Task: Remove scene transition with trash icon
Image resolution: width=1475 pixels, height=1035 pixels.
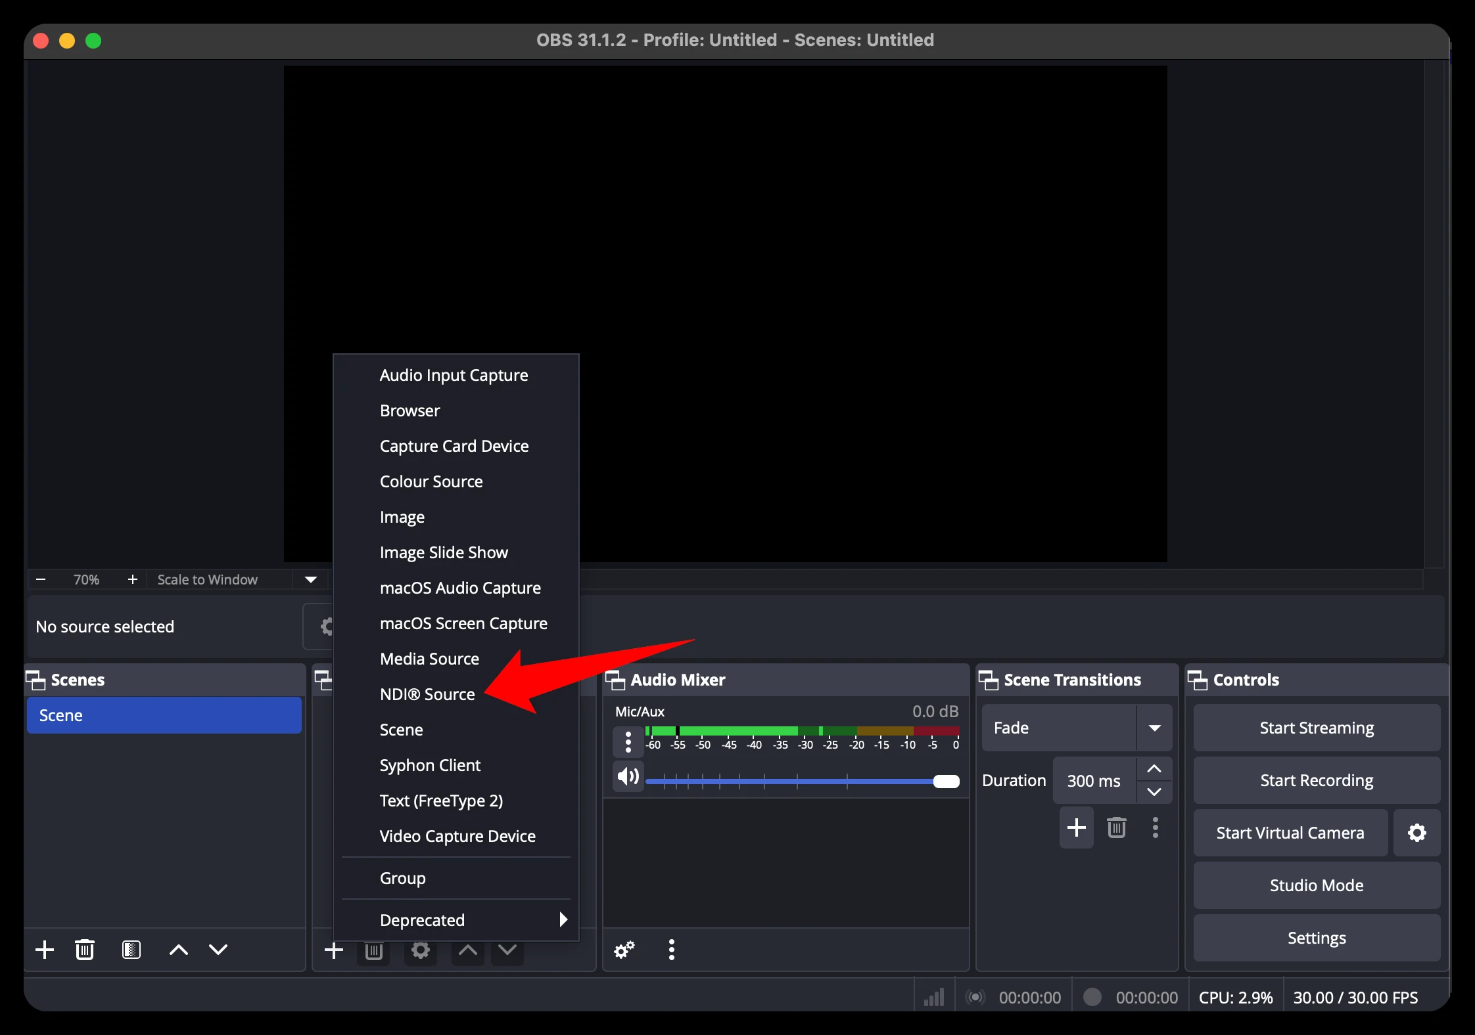Action: (x=1117, y=827)
